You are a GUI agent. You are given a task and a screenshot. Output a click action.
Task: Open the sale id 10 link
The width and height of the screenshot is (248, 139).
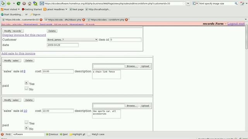point(25,111)
